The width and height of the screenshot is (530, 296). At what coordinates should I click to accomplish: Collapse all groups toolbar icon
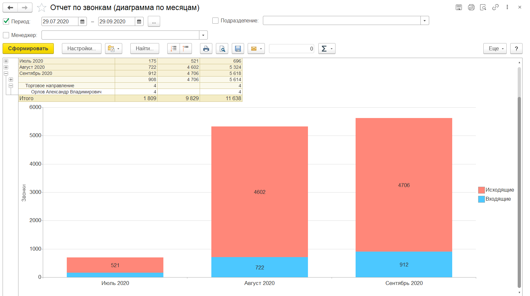(186, 49)
